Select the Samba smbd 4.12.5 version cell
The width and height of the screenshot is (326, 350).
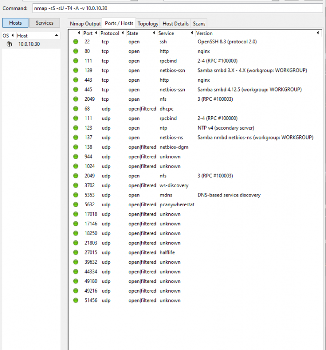click(250, 90)
